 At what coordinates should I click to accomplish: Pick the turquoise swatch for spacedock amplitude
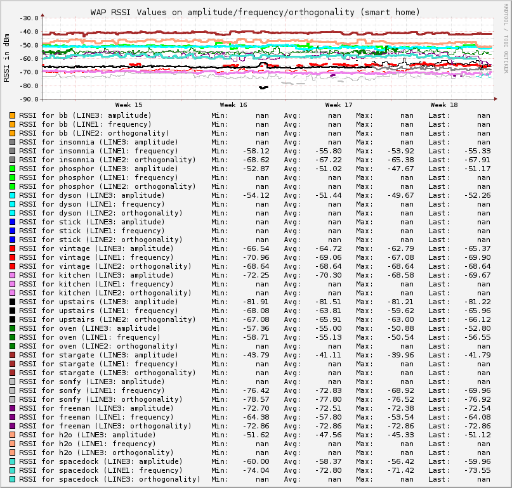pos(13,461)
